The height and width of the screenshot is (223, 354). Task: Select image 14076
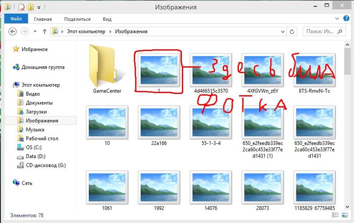[211, 191]
